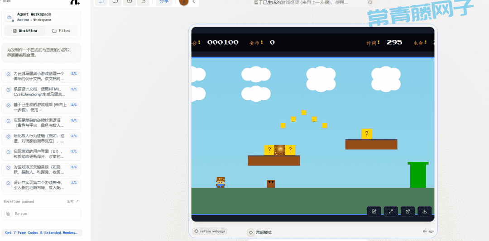Open the step 为游戏添加关键音效
The image size is (489, 241).
pyautogui.click(x=41, y=170)
